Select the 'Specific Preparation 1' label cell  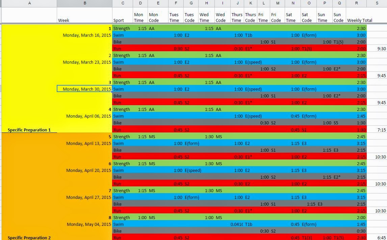29,130
